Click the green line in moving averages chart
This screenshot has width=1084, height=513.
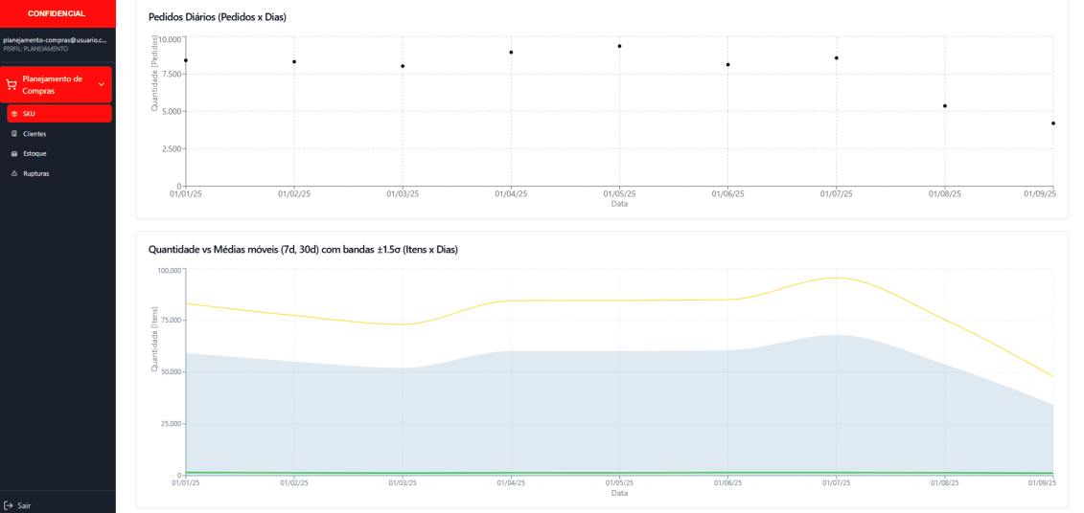(575, 472)
